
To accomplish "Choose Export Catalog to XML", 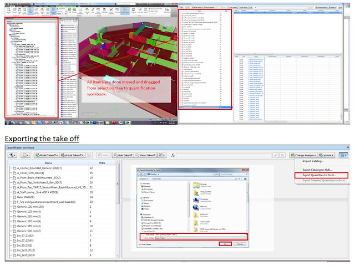I will 317,170.
